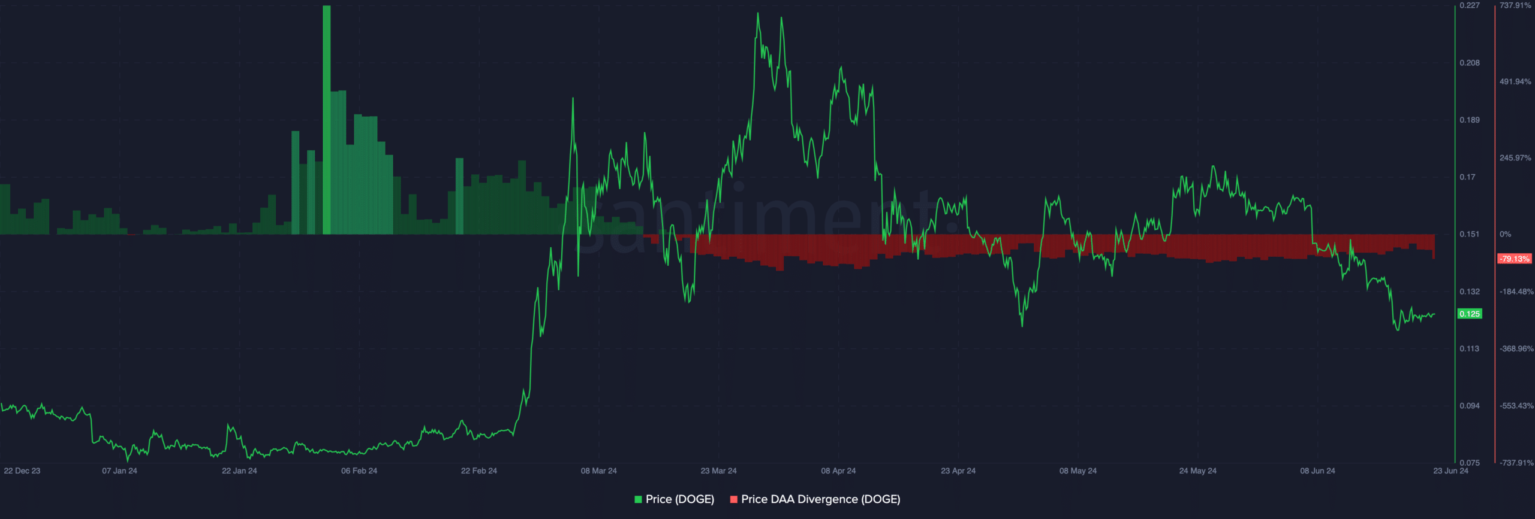Screen dimensions: 1535x519
Task: Click the 0.208 price axis value
Action: (x=1470, y=63)
